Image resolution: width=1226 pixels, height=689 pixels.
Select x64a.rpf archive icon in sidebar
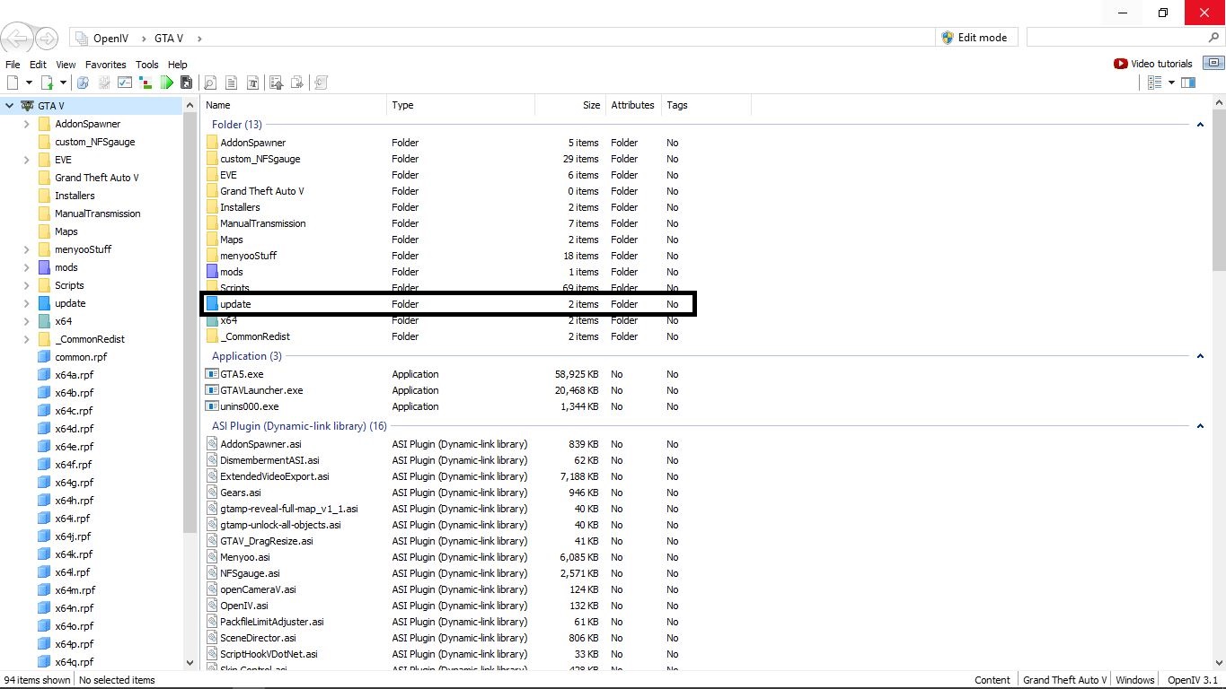pos(44,375)
